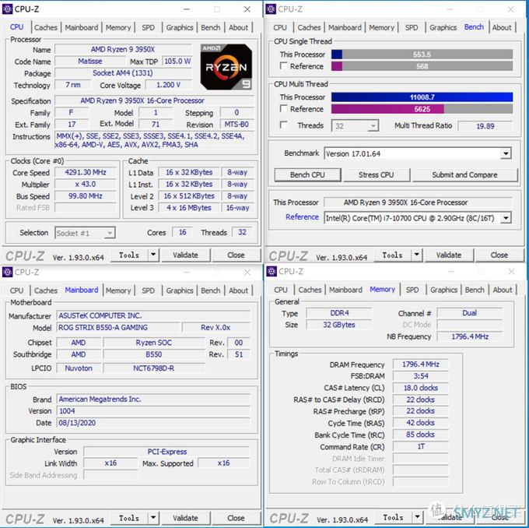Click the Level 3 cache value 4 x 16 MBytes
This screenshot has height=528, width=529.
(x=189, y=208)
